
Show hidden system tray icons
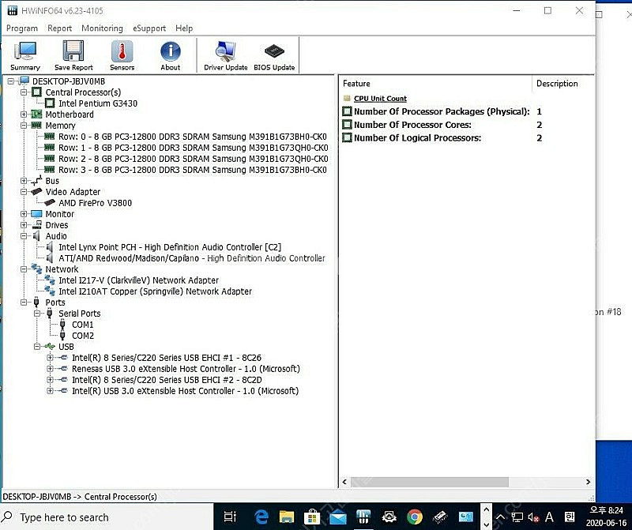[500, 517]
